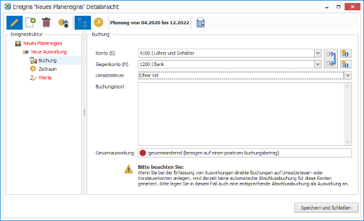Image resolution: width=364 pixels, height=221 pixels.
Task: Maximize the Detailansicht window
Action: tap(339, 7)
